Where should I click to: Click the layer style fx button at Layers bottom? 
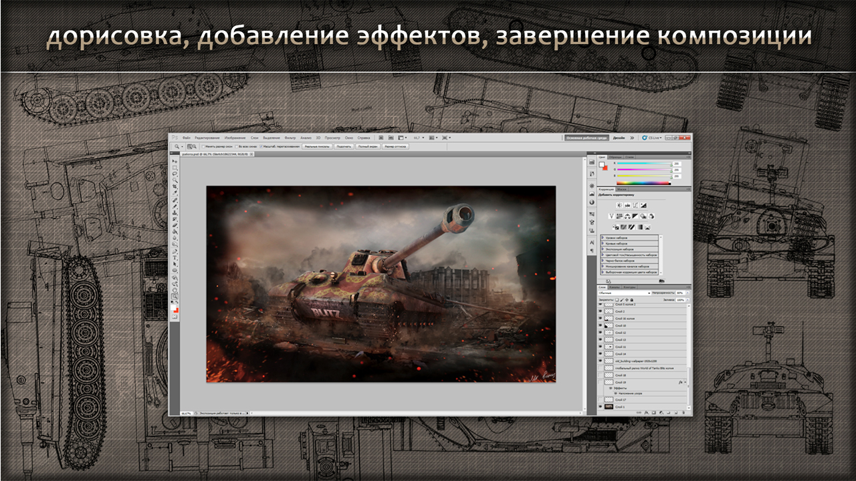click(x=646, y=412)
